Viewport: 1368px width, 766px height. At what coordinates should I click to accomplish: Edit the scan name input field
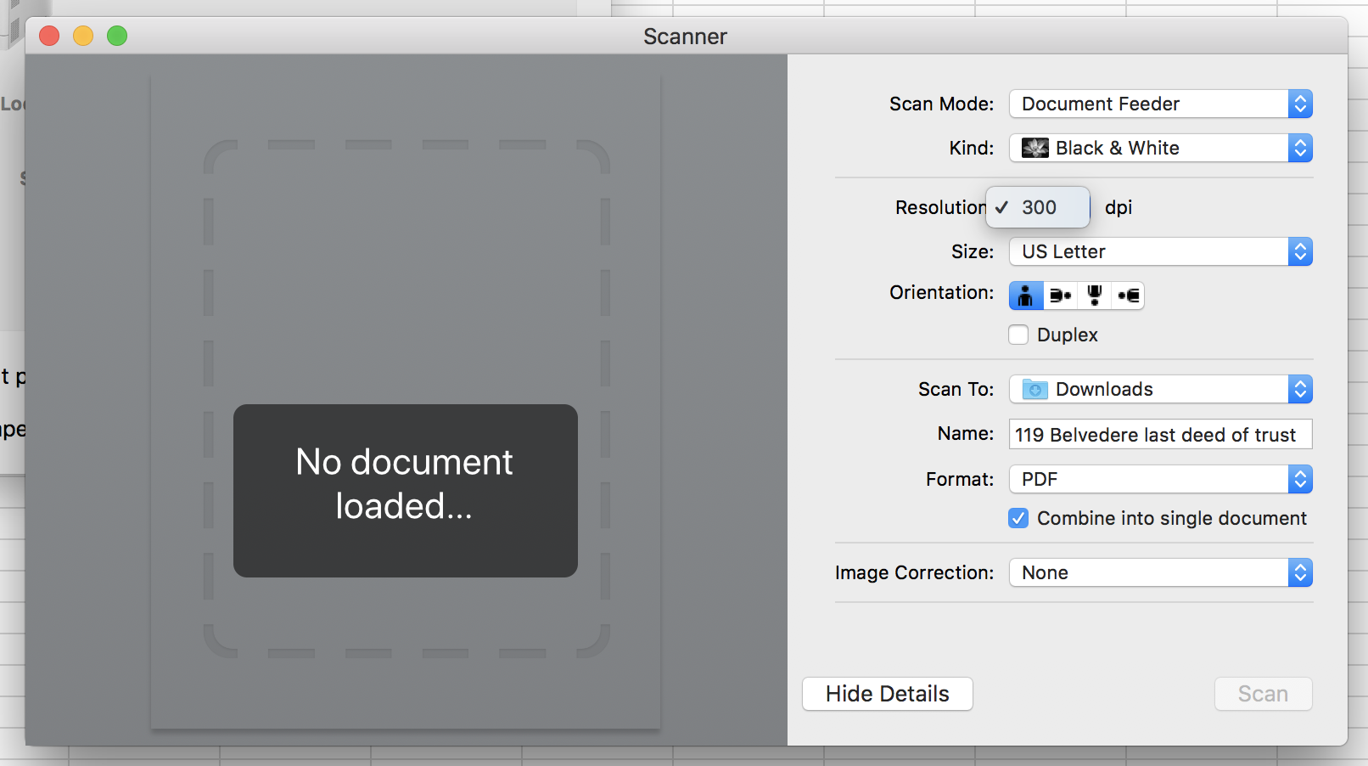[1159, 434]
